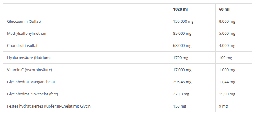Click the Chondroitinsulfat row label
Viewport: 256px width, 115px height.
(22, 46)
